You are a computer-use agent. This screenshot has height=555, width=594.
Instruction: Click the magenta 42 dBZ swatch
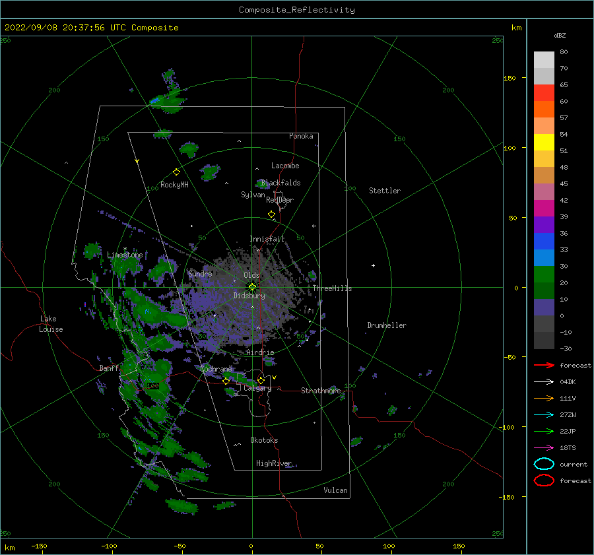click(544, 209)
